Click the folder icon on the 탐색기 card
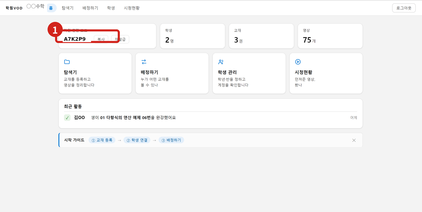 (67, 62)
